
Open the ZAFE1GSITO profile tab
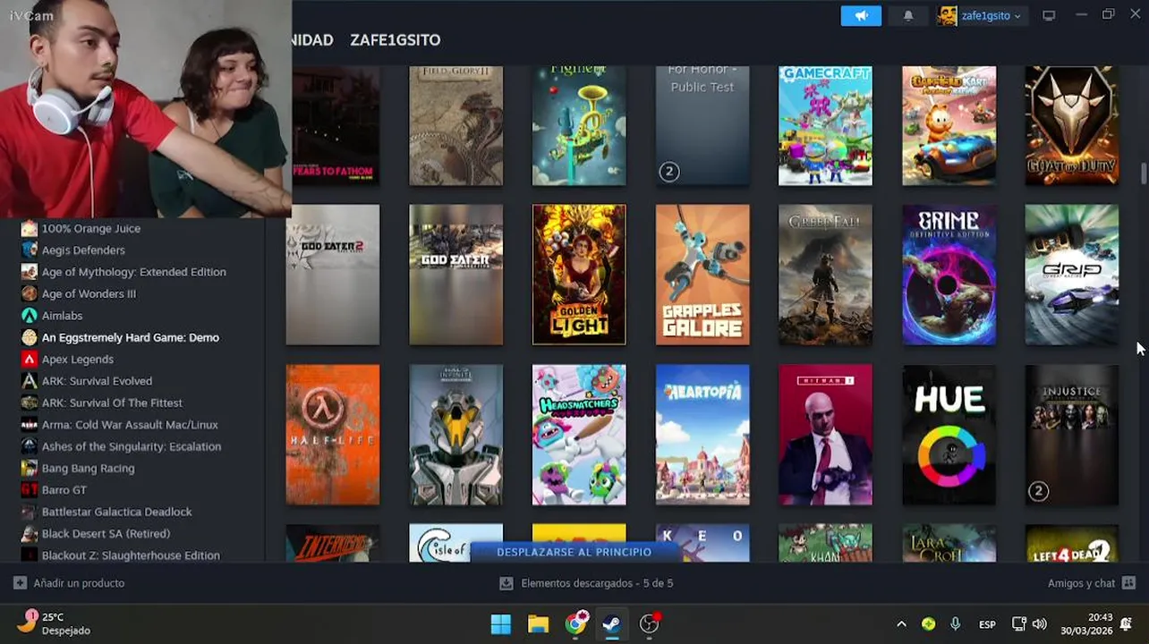[x=395, y=40]
